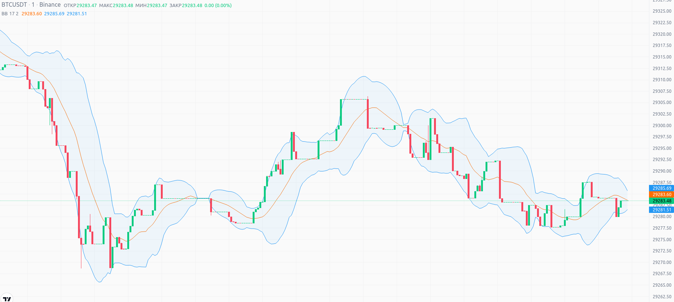Click the 29300.00 level on the price scale

coord(662,126)
